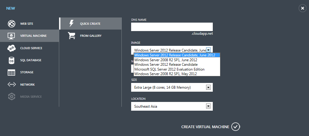Select the Cloud Service menu label
Image resolution: width=309 pixels, height=136 pixels.
click(31, 48)
